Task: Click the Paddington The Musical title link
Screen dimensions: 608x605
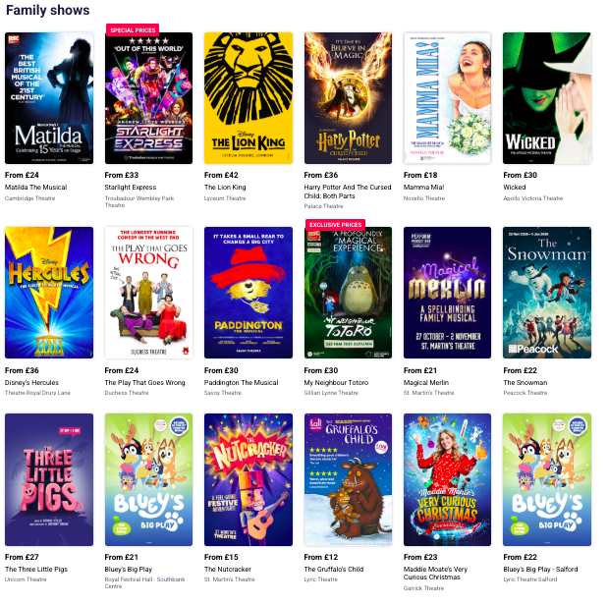Action: (x=242, y=383)
